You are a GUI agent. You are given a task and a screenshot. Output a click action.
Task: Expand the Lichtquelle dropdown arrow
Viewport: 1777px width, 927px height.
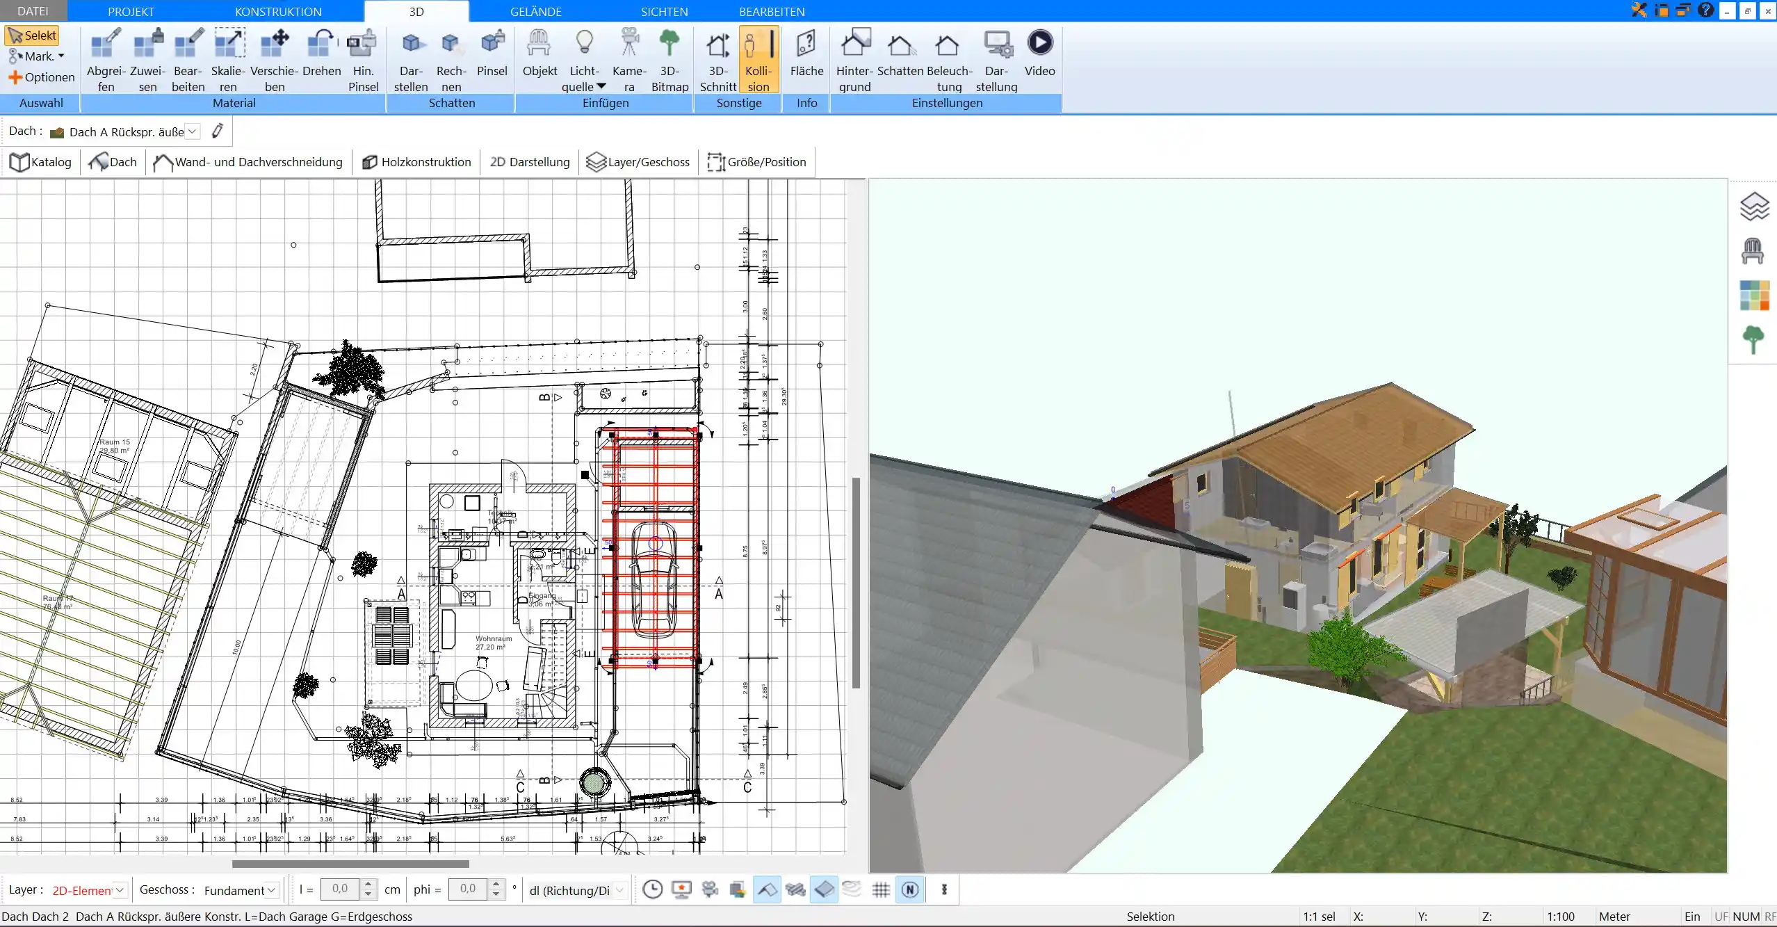[x=601, y=86]
